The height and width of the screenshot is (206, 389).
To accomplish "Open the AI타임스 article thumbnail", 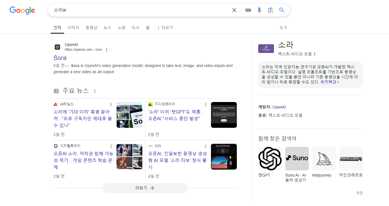I will (129, 115).
